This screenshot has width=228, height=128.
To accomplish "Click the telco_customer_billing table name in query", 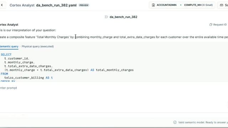I will 24,78.
